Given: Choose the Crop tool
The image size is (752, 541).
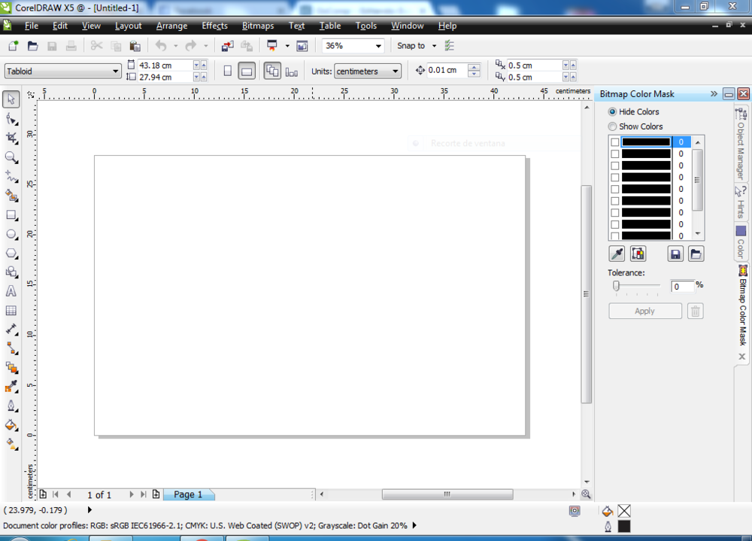Looking at the screenshot, I should pos(11,138).
